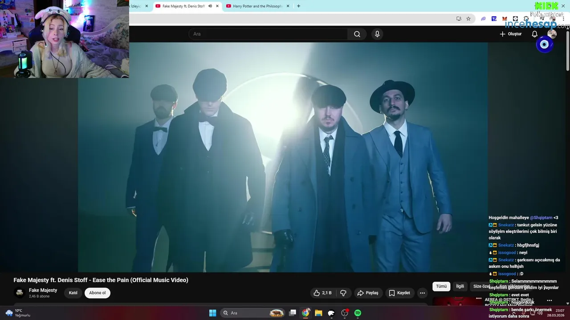Open the Extensions puzzle-piece menu
Viewport: 570px width, 320px height.
pyautogui.click(x=526, y=19)
